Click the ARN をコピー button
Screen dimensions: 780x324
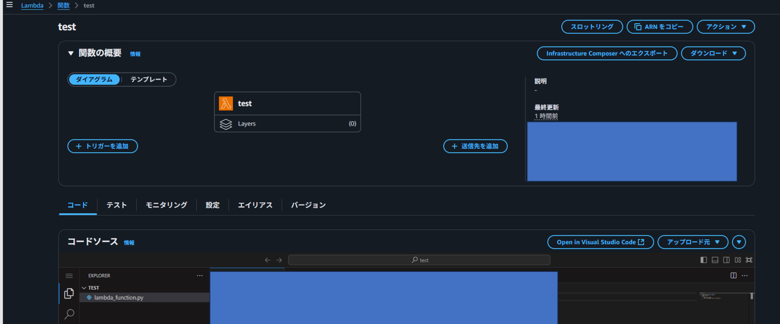point(660,27)
